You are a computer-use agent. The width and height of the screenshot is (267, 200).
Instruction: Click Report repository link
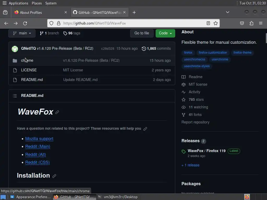195,122
